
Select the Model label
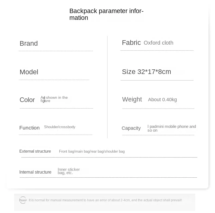click(x=29, y=72)
